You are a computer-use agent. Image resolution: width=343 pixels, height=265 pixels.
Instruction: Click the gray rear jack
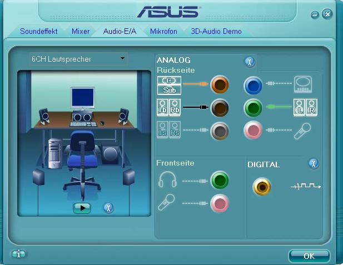(x=220, y=131)
